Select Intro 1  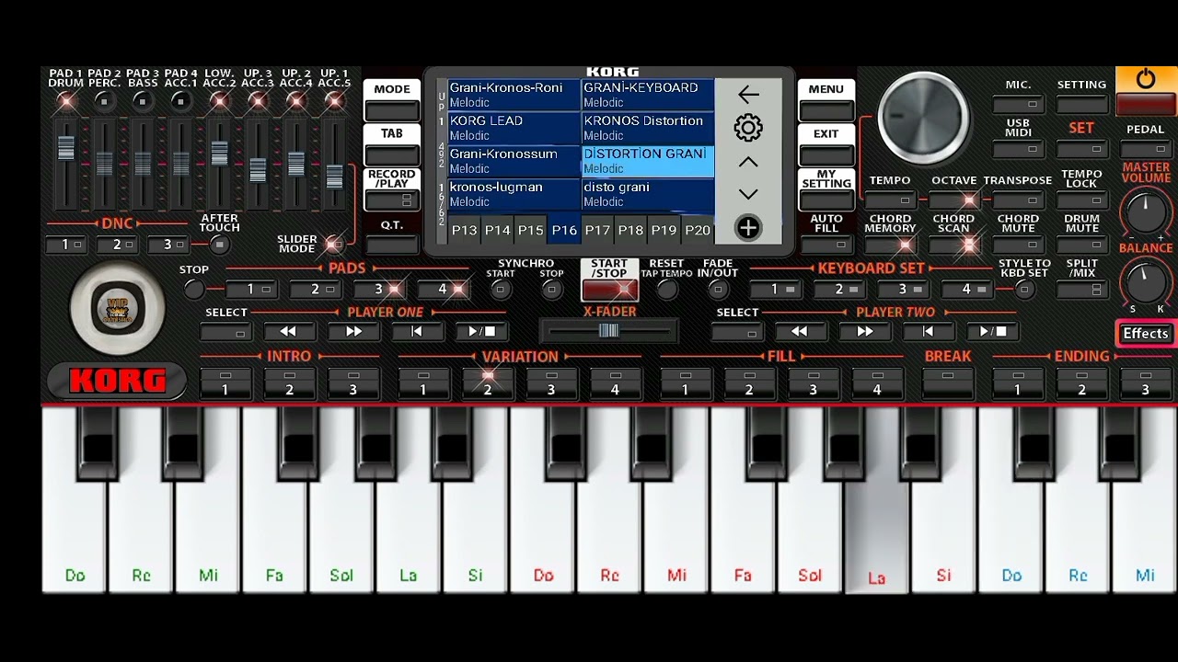[x=225, y=382]
